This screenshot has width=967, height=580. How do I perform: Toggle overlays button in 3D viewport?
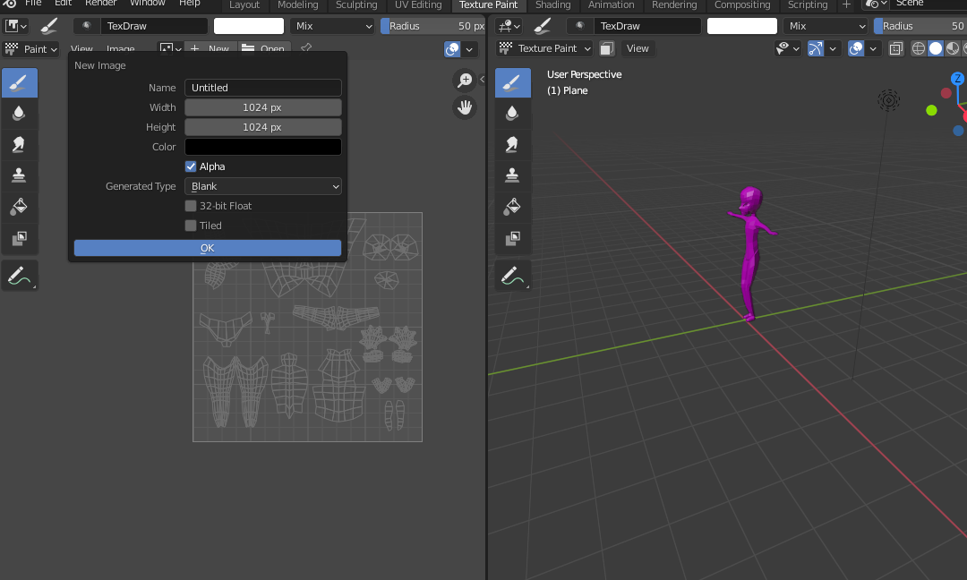pos(856,48)
